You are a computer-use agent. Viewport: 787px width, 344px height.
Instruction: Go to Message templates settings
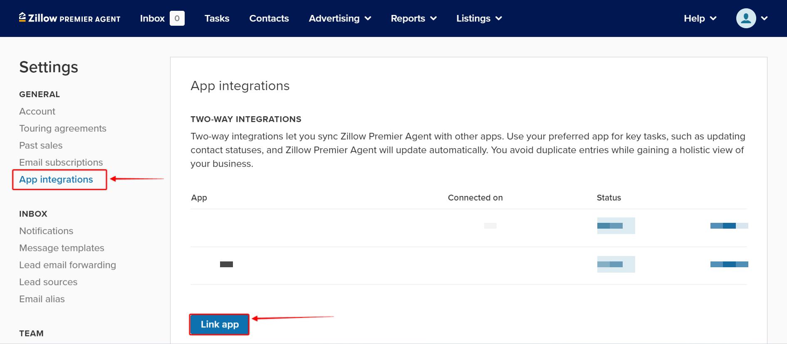coord(62,248)
